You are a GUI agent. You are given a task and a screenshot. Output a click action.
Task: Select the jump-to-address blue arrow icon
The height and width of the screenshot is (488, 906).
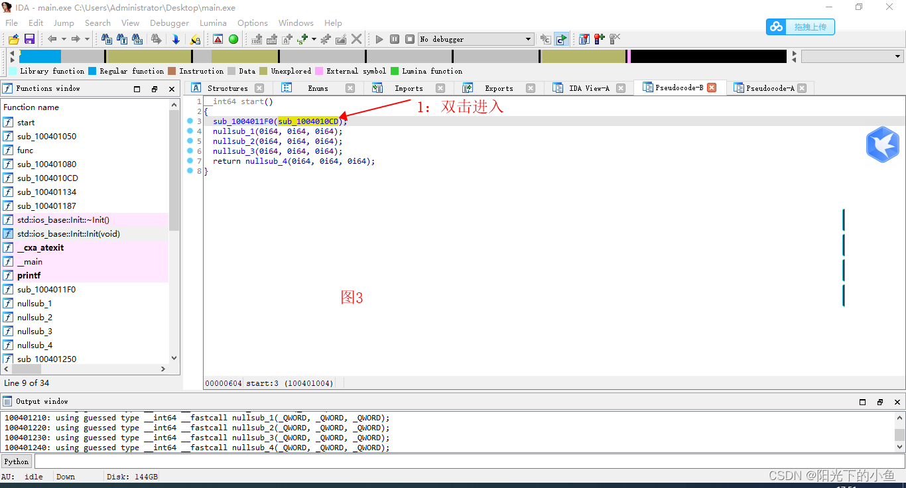click(x=175, y=39)
